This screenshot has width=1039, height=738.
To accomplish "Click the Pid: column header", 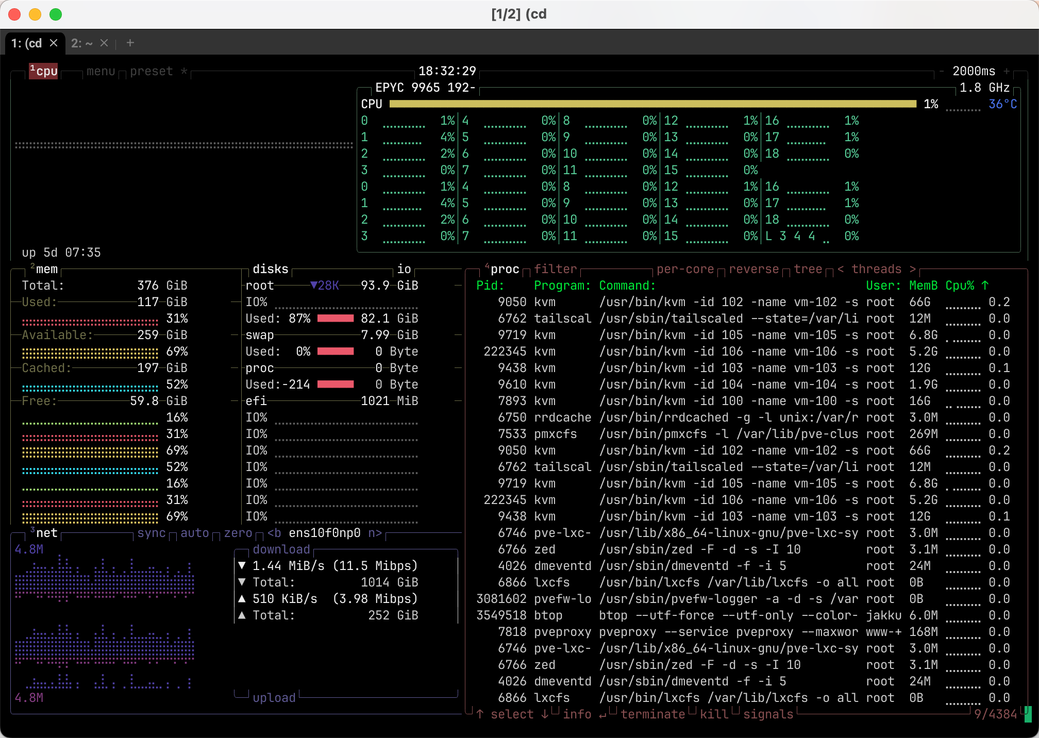I will pos(491,286).
